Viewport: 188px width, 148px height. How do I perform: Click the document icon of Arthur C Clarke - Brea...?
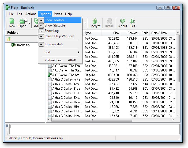[x=50, y=88]
